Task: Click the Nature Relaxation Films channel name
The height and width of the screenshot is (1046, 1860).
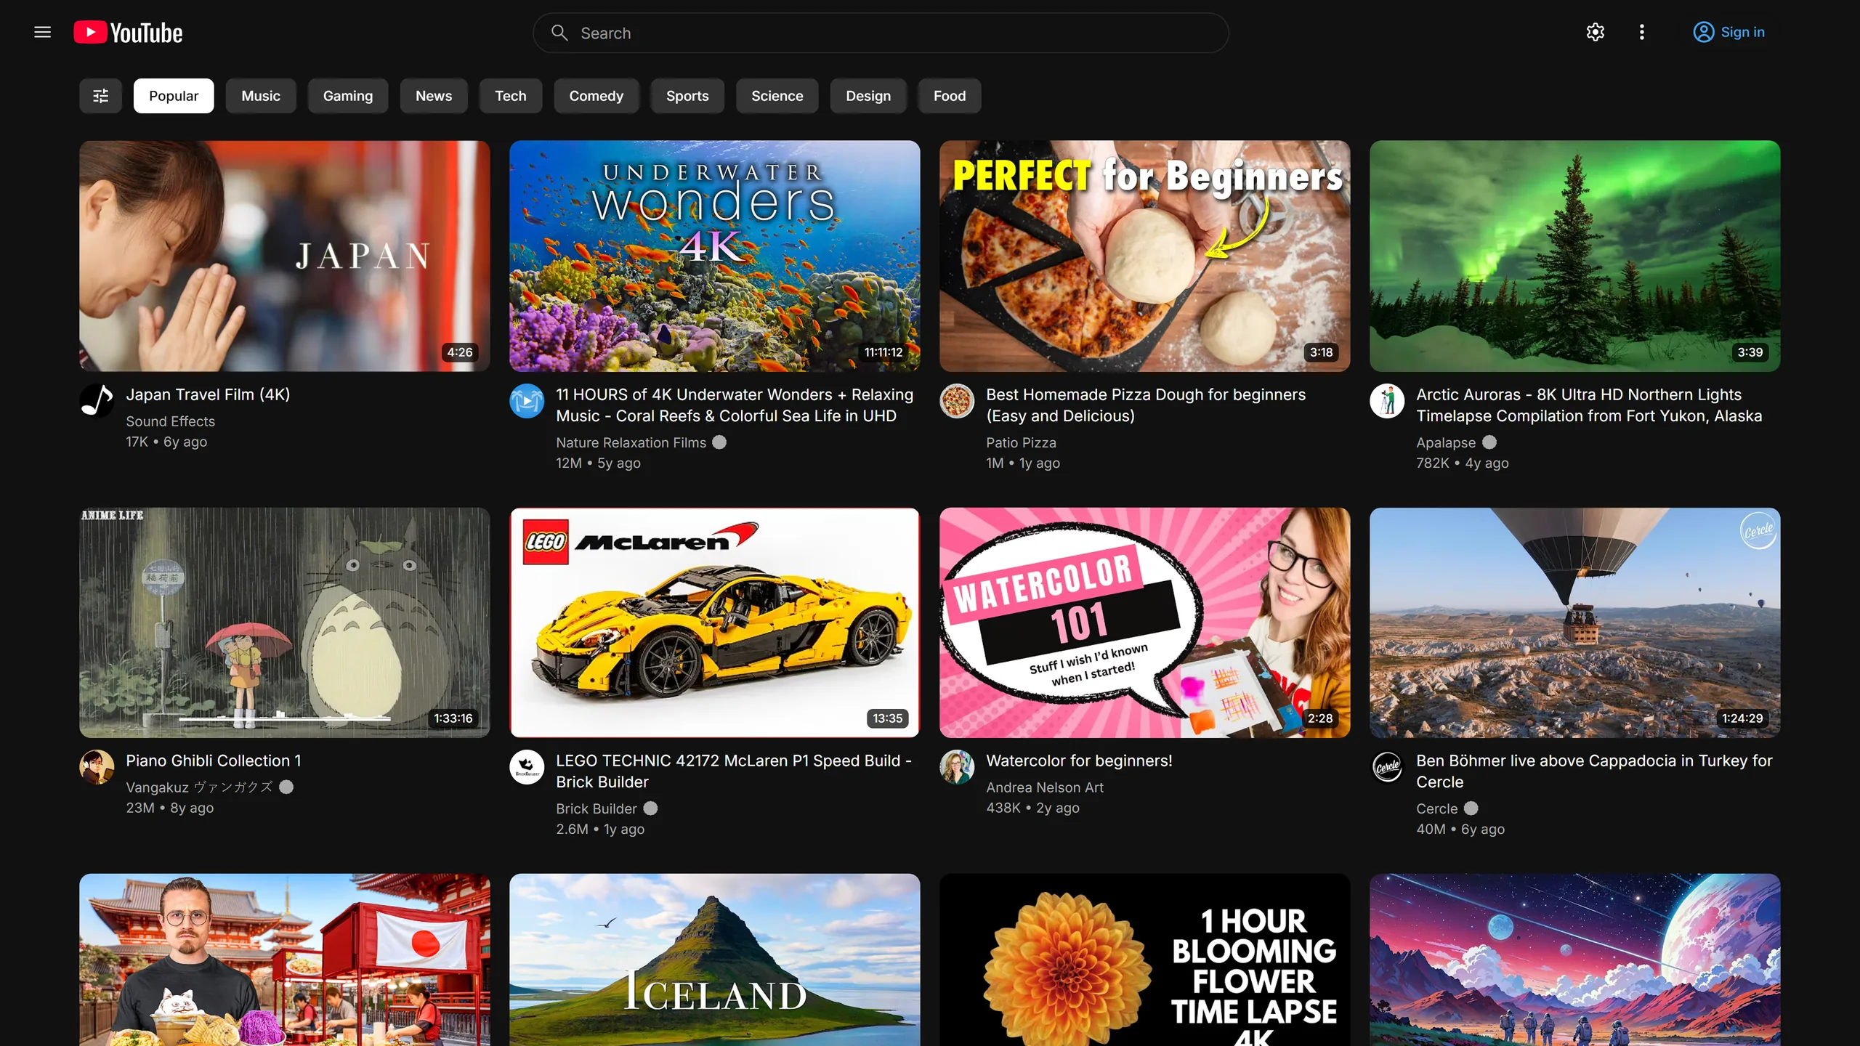Action: (x=631, y=442)
